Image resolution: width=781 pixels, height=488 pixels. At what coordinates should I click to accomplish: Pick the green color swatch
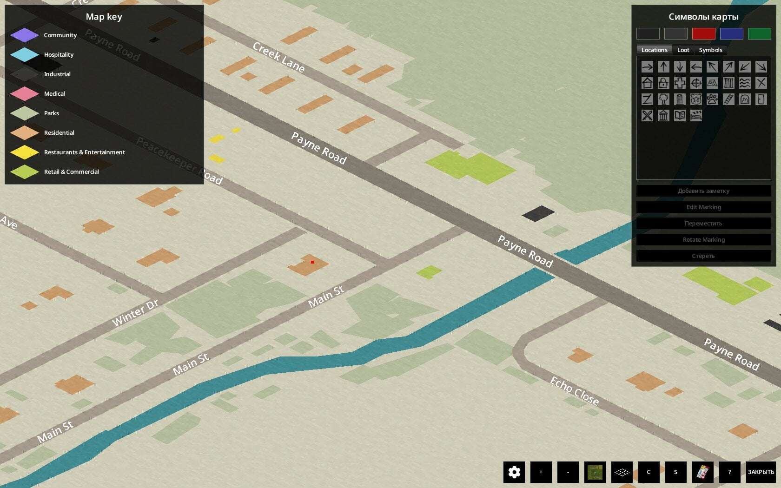pos(760,33)
